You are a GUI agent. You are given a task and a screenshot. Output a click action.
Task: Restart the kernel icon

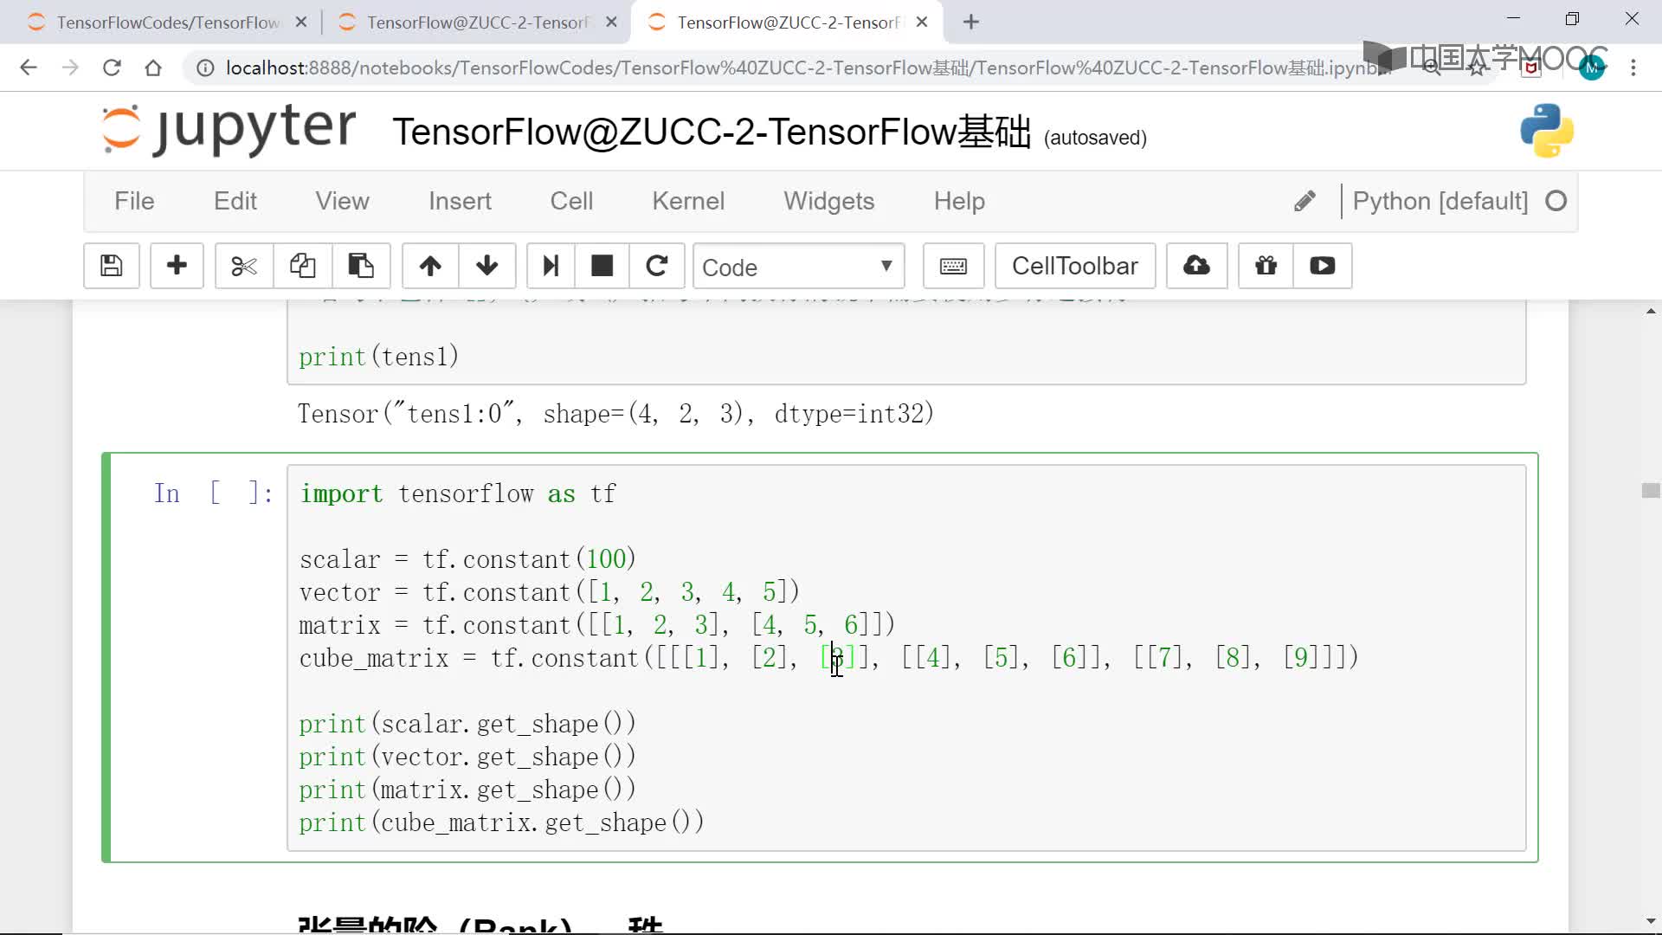[657, 266]
